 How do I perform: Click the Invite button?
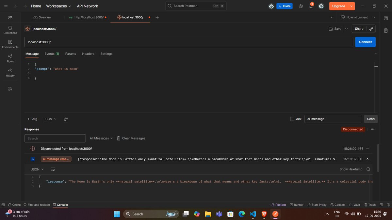tap(285, 6)
